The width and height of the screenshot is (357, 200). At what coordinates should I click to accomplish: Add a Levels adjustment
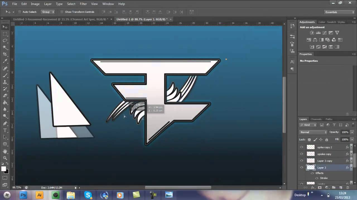pos(318,33)
